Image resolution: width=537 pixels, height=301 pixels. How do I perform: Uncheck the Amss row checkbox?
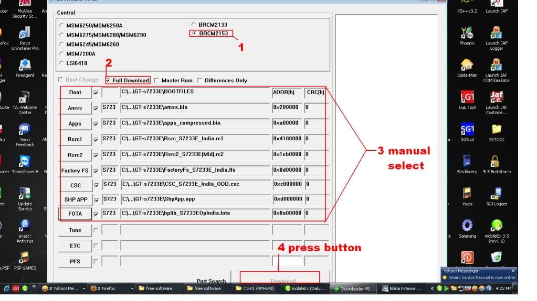coord(96,108)
